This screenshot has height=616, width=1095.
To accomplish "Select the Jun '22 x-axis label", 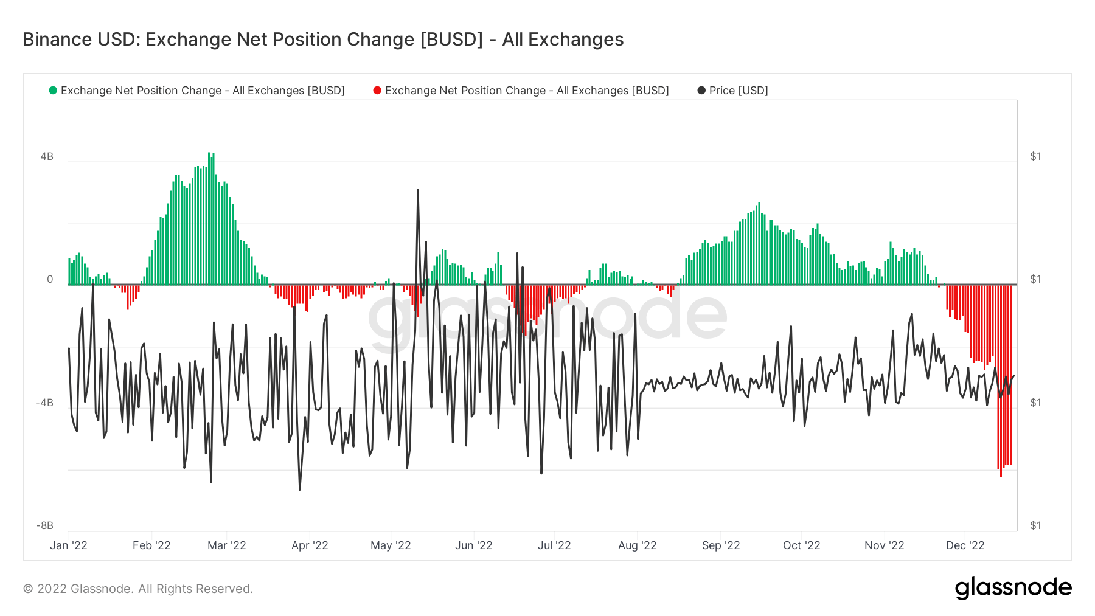I will (x=474, y=545).
